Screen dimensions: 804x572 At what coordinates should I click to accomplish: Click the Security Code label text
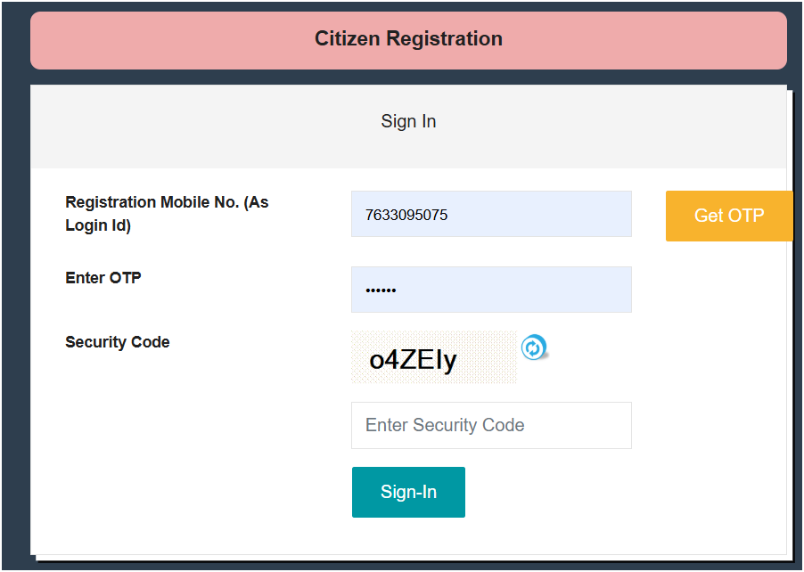click(x=118, y=342)
